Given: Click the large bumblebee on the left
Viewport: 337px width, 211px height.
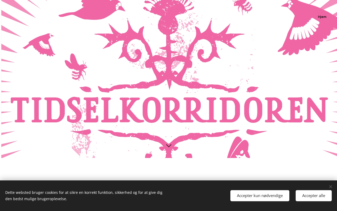Looking at the screenshot, I should tap(76, 67).
